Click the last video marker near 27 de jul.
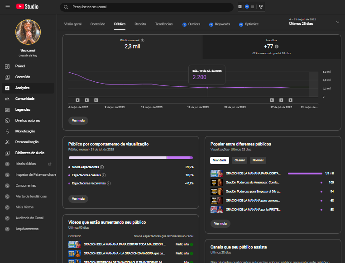 point(290,100)
